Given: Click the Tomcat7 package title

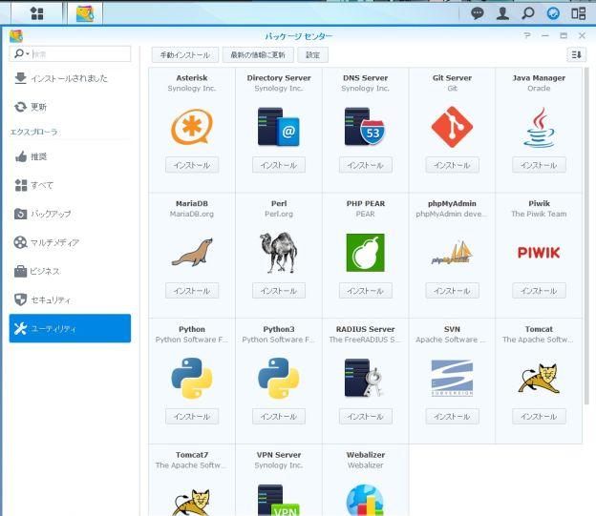Looking at the screenshot, I should point(192,455).
